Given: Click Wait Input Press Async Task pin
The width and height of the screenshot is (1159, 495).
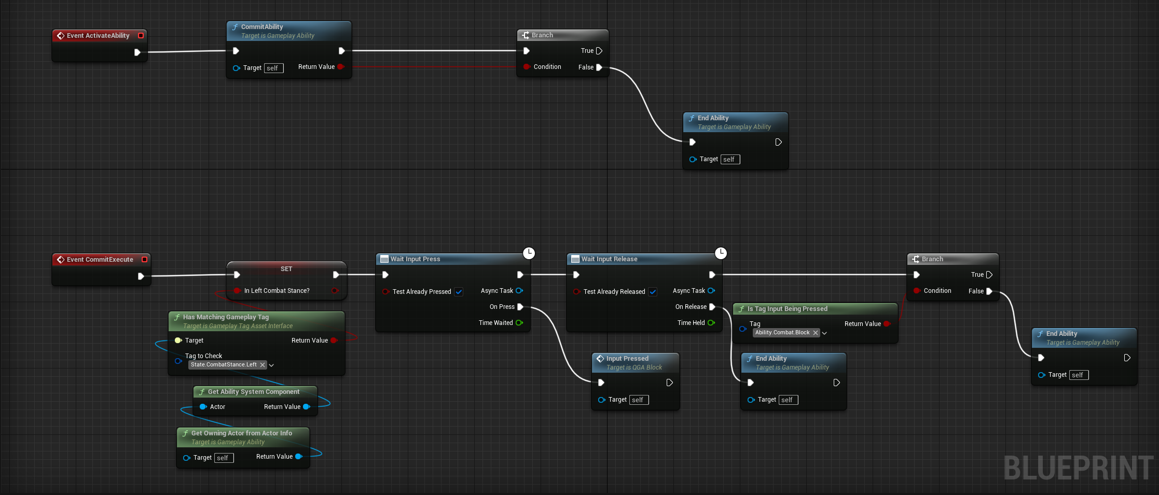Looking at the screenshot, I should [519, 291].
